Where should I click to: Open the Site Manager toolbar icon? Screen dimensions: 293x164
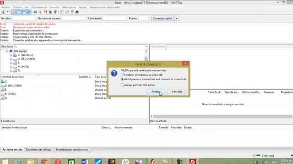click(3, 12)
